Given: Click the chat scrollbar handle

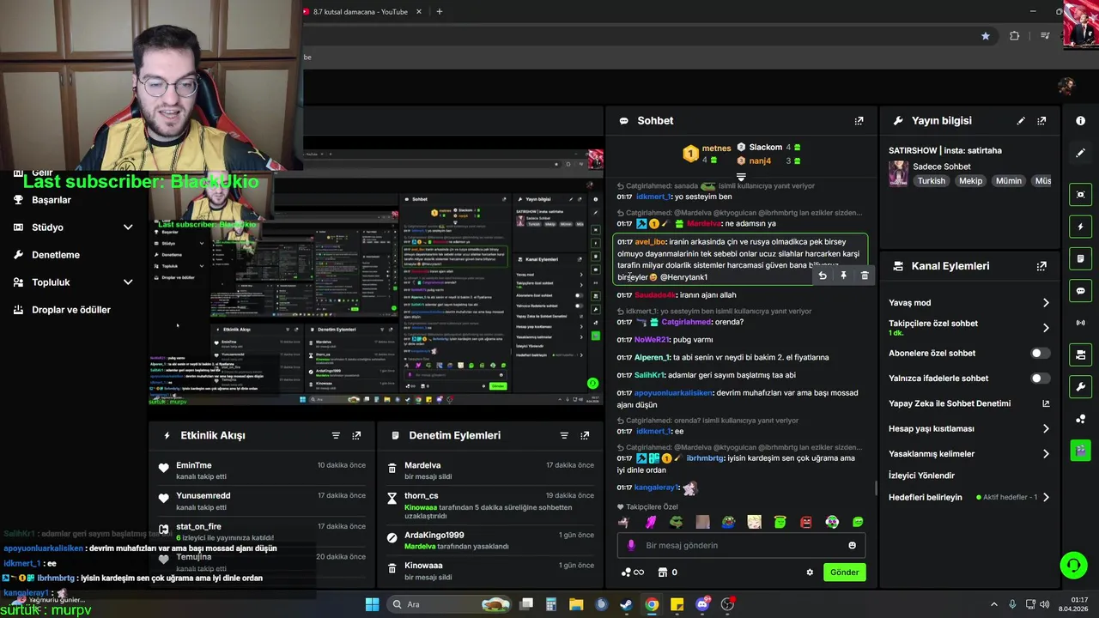Looking at the screenshot, I should (x=876, y=488).
